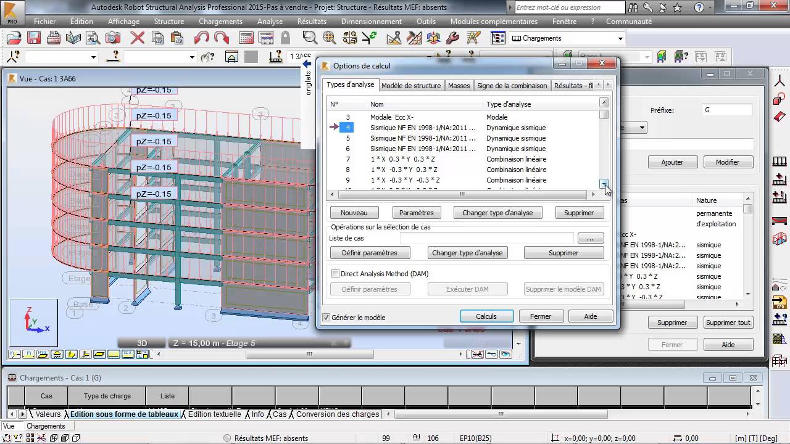Click the upper Changer type d'analyse button
Screen dimensions: 790x444
pyautogui.click(x=497, y=213)
